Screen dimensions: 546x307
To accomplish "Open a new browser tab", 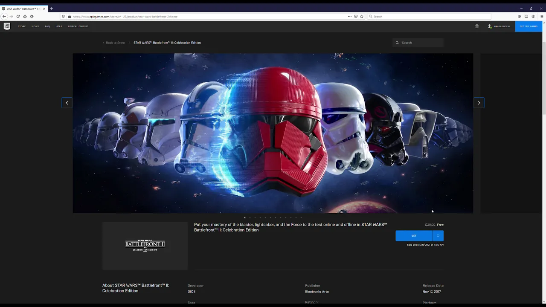I will (x=51, y=9).
